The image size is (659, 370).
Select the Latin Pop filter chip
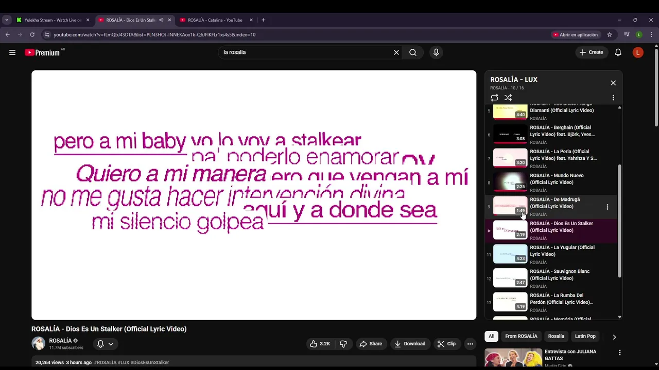585,336
